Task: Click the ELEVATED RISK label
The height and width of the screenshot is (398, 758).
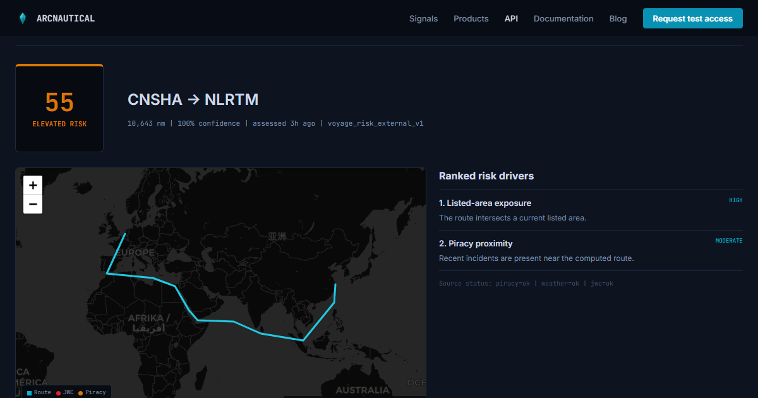Action: tap(59, 124)
